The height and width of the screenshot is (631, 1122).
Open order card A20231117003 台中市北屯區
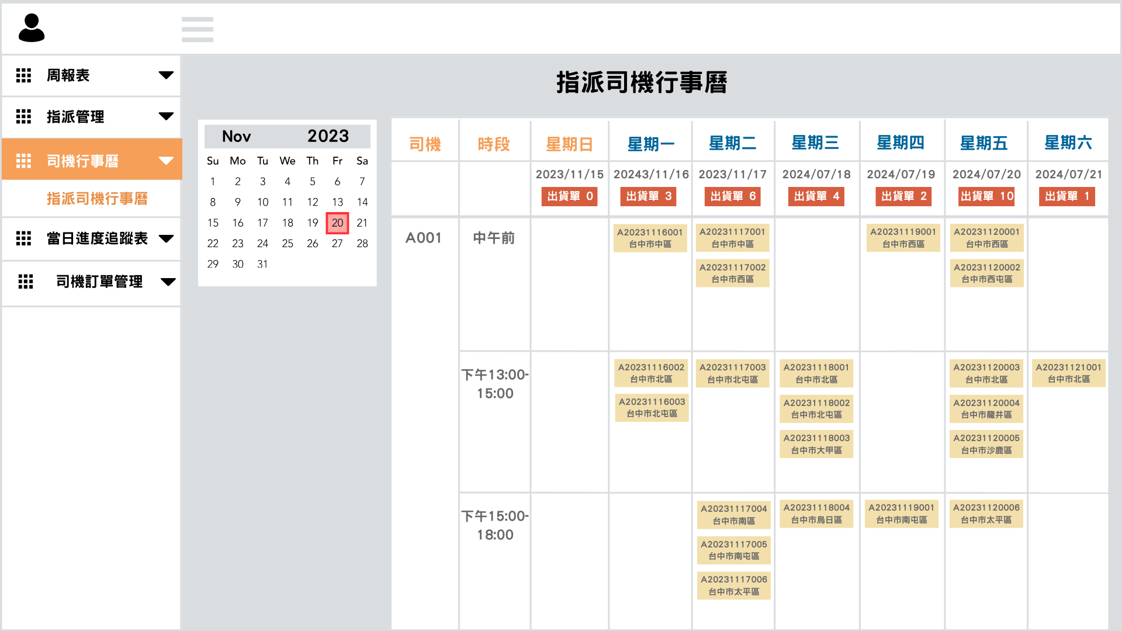click(733, 373)
